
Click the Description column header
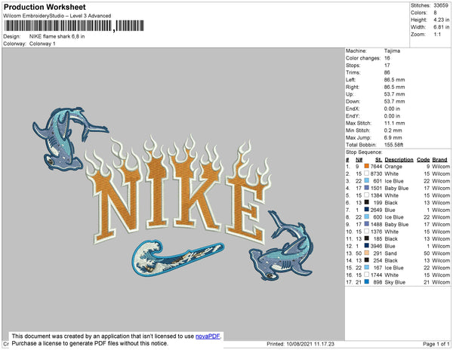(x=399, y=160)
